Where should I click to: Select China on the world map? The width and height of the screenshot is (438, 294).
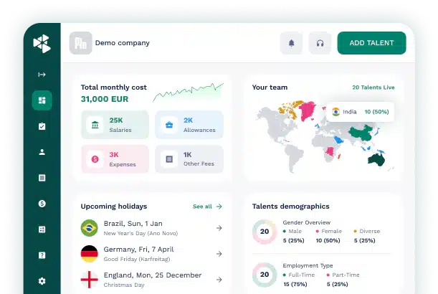point(362,133)
